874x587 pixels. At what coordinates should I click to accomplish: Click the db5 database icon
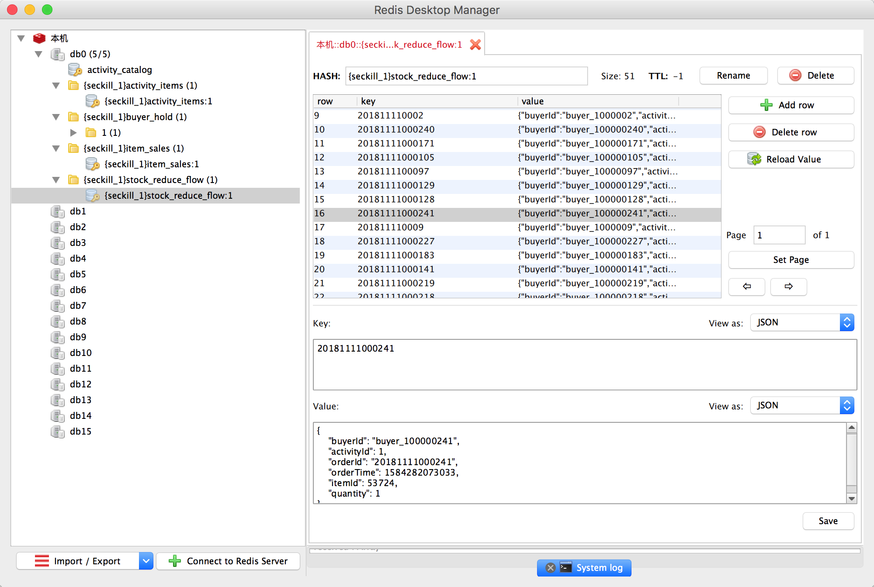58,274
